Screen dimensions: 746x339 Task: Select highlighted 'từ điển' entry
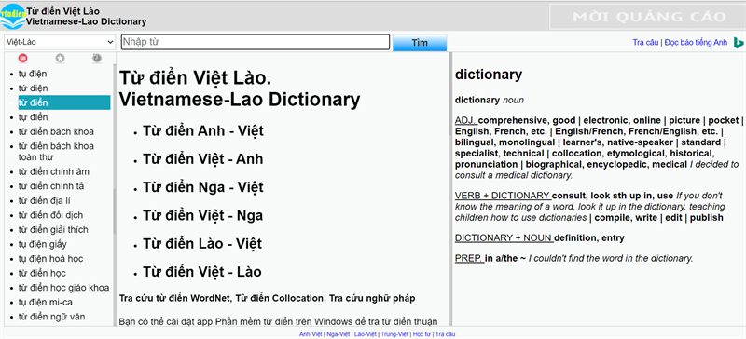click(x=64, y=102)
